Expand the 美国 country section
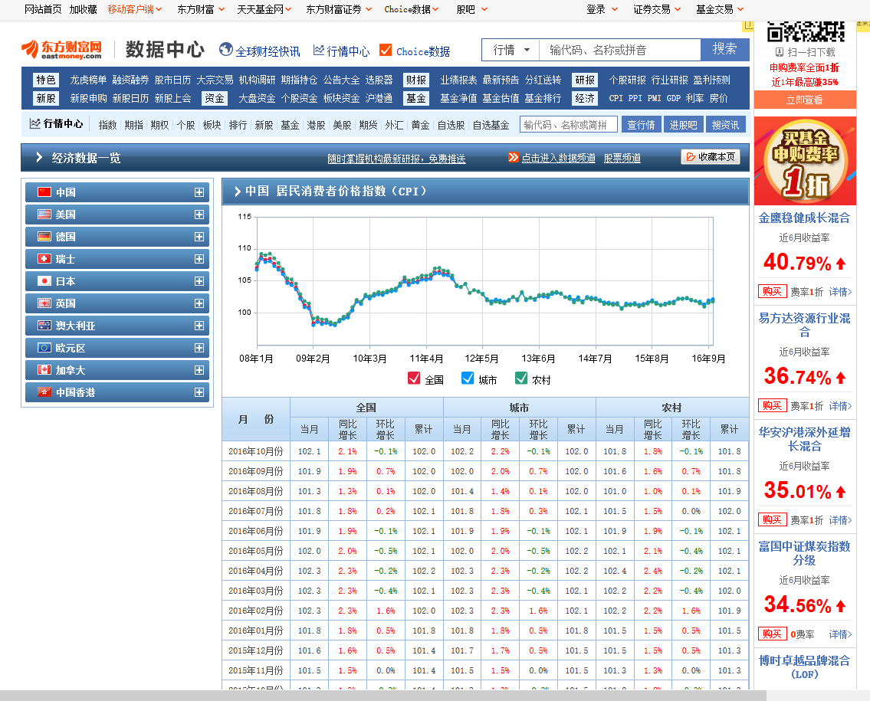870x701 pixels. [199, 215]
